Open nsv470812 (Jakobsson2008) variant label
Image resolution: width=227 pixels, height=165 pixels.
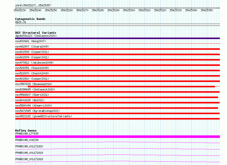[34, 63]
